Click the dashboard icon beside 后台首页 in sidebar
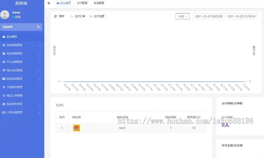 4,37
